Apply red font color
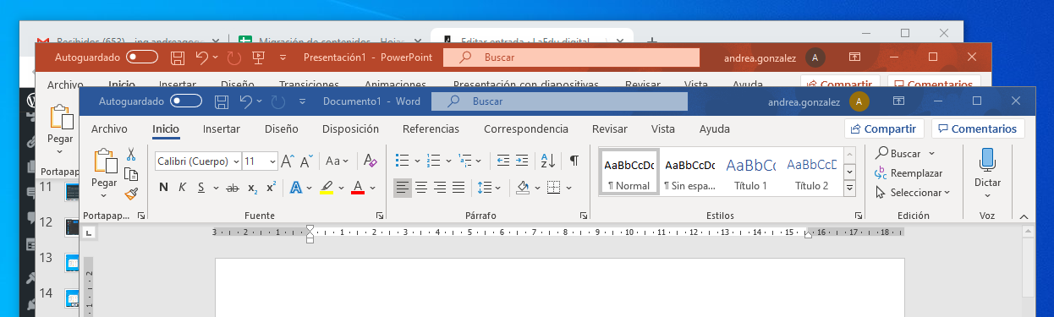The image size is (1054, 317). tap(357, 187)
